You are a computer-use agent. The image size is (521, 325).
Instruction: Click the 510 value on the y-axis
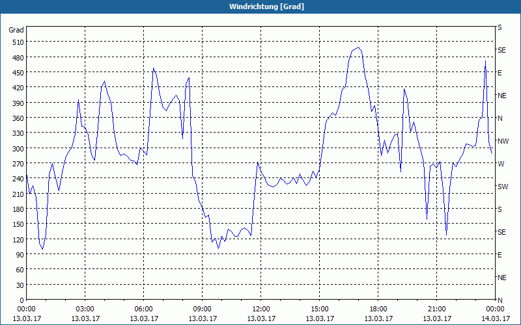[x=16, y=42]
